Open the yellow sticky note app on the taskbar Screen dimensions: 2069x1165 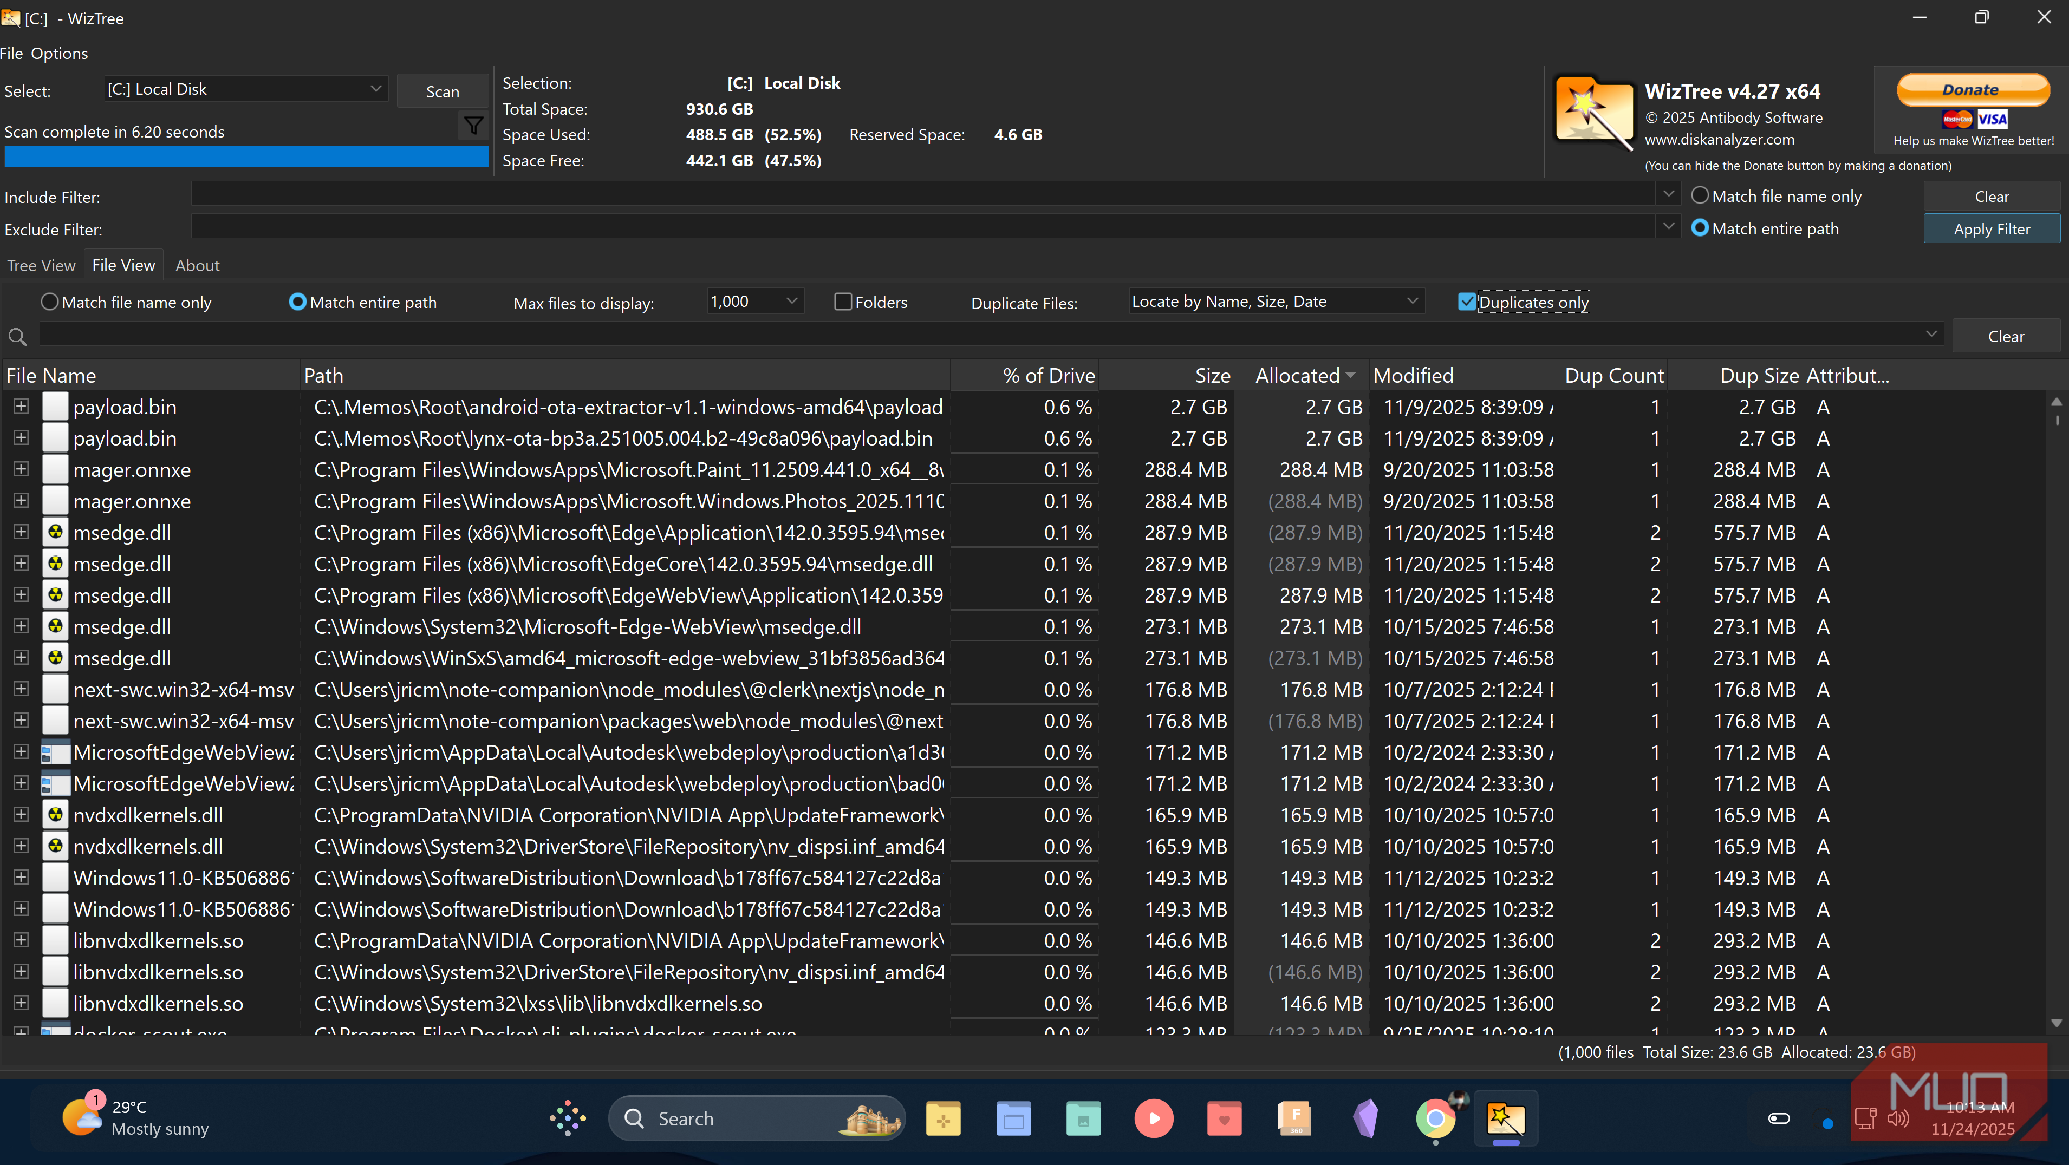(x=943, y=1118)
